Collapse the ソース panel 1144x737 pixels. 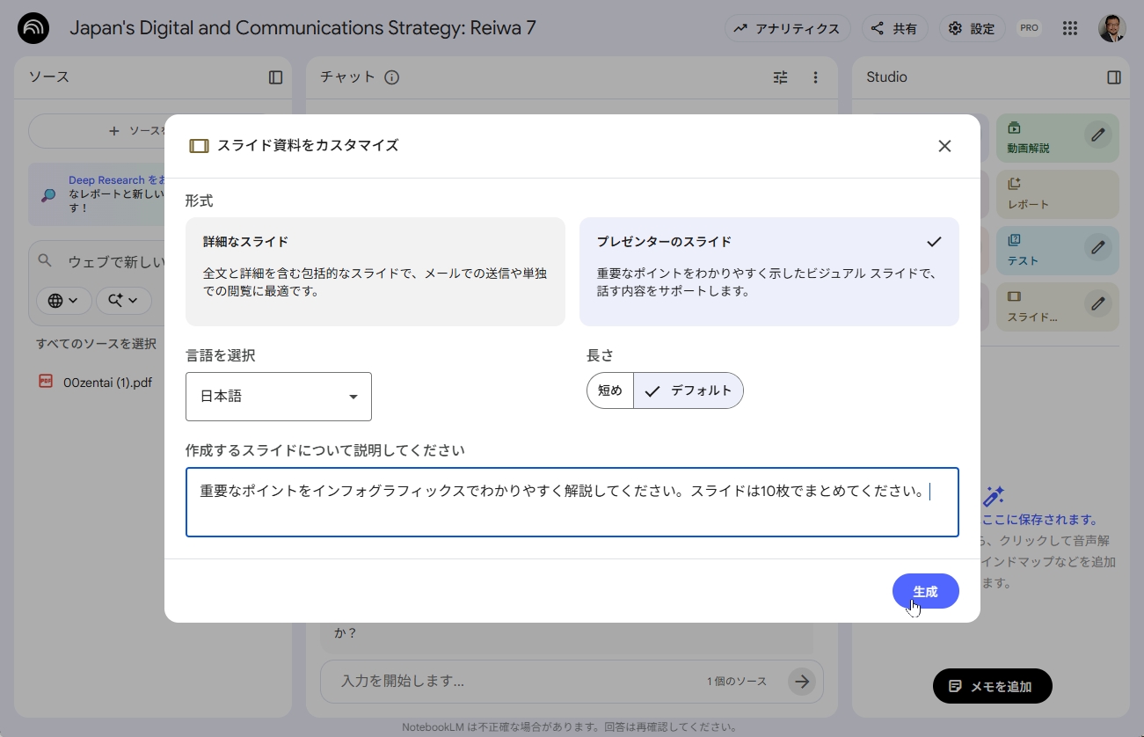pos(276,77)
